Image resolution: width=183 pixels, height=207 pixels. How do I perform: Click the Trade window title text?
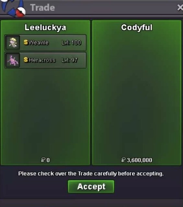pyautogui.click(x=42, y=7)
